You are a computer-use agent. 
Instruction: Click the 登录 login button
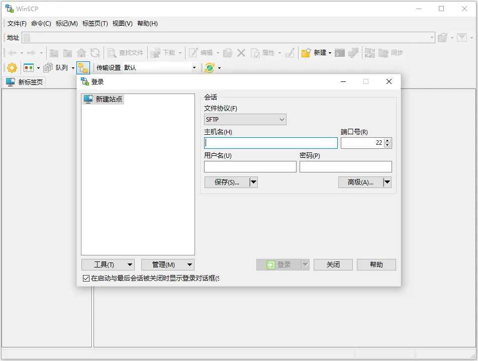coord(278,264)
